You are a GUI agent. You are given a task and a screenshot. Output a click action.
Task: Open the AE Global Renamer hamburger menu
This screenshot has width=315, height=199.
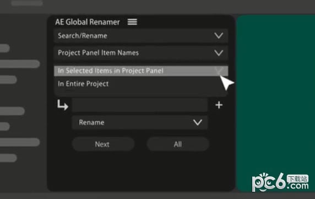132,21
